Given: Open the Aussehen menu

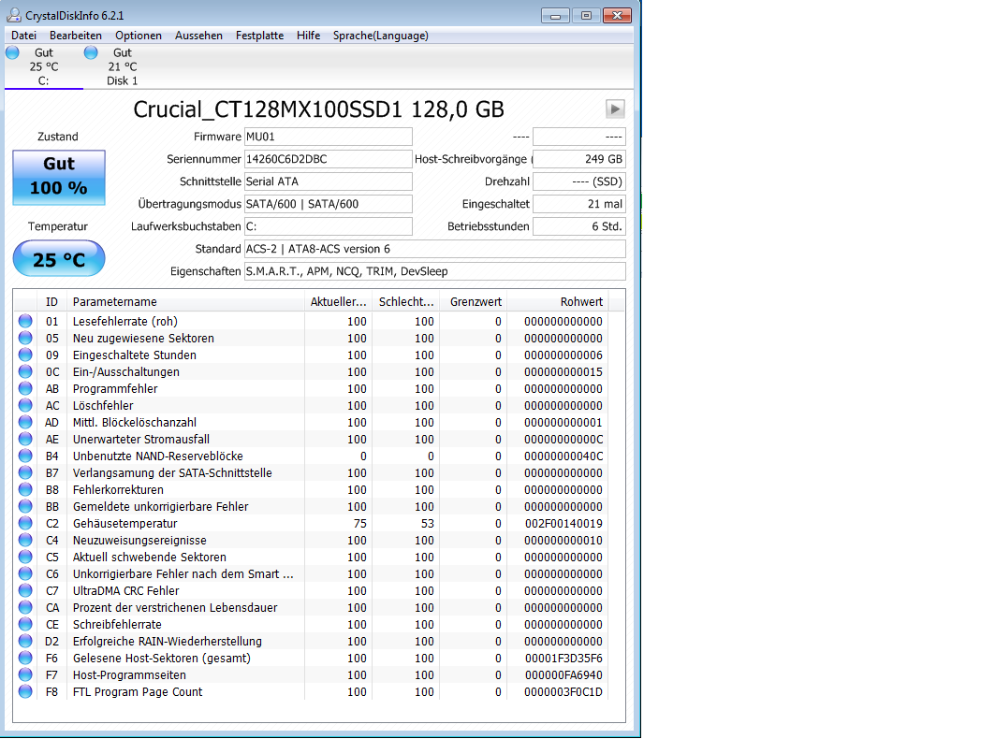Looking at the screenshot, I should [198, 36].
